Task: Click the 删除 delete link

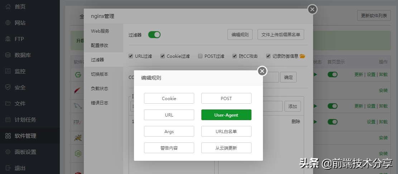Action: (x=296, y=121)
